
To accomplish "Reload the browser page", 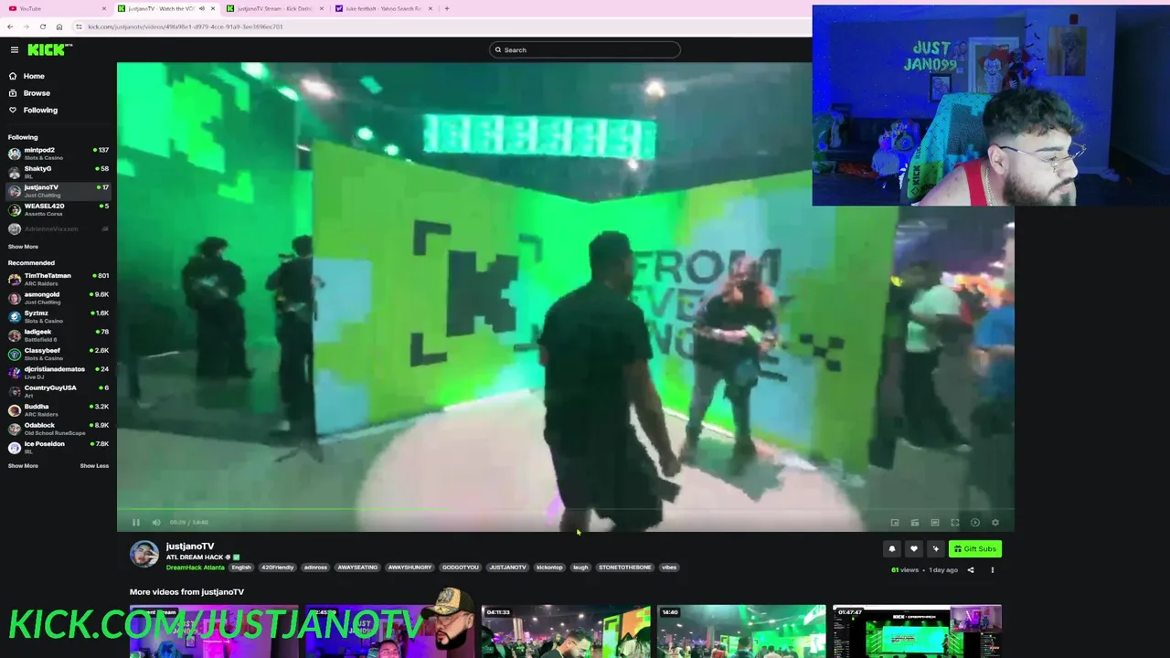I will coord(42,27).
